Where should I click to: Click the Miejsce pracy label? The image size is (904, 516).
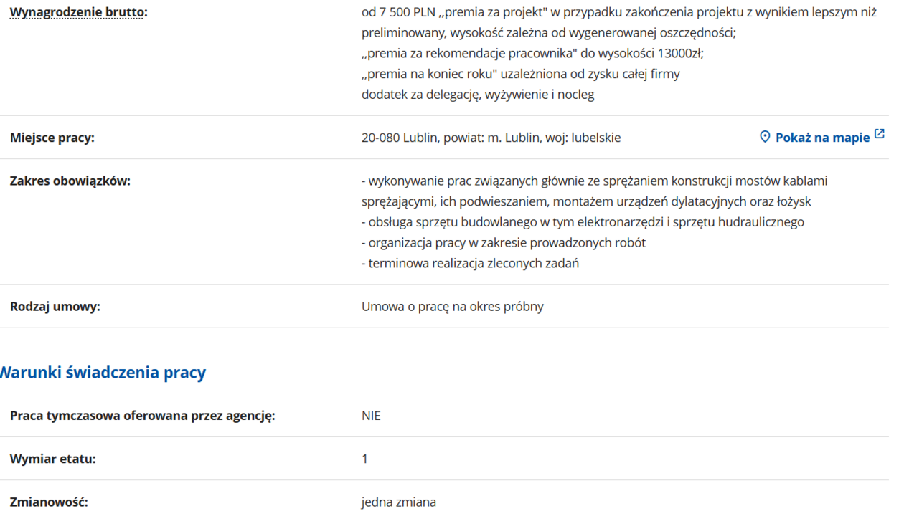(x=52, y=138)
